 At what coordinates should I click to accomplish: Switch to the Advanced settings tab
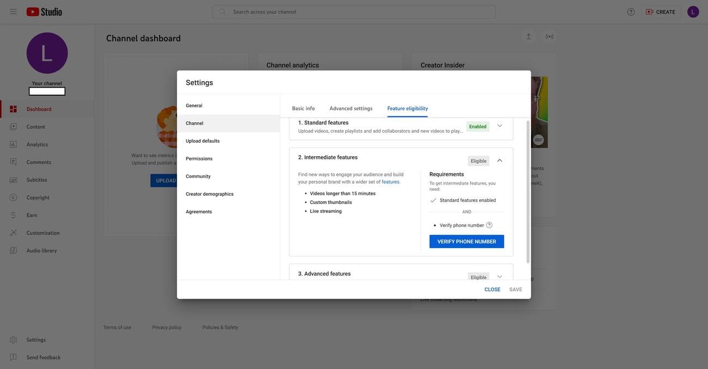351,108
